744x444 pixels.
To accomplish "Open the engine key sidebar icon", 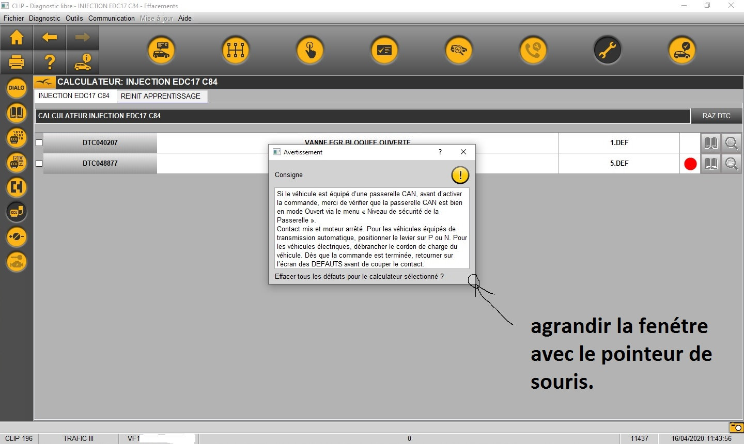I will pos(17,262).
